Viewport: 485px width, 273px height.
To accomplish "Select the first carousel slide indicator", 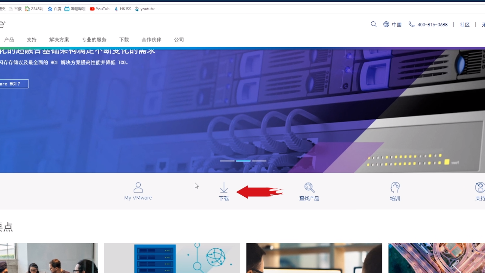I will click(x=227, y=161).
